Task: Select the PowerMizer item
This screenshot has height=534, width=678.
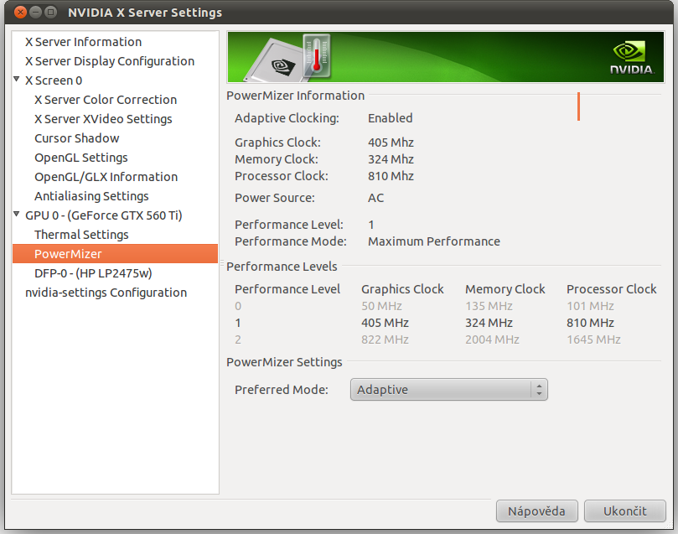Action: tap(115, 254)
